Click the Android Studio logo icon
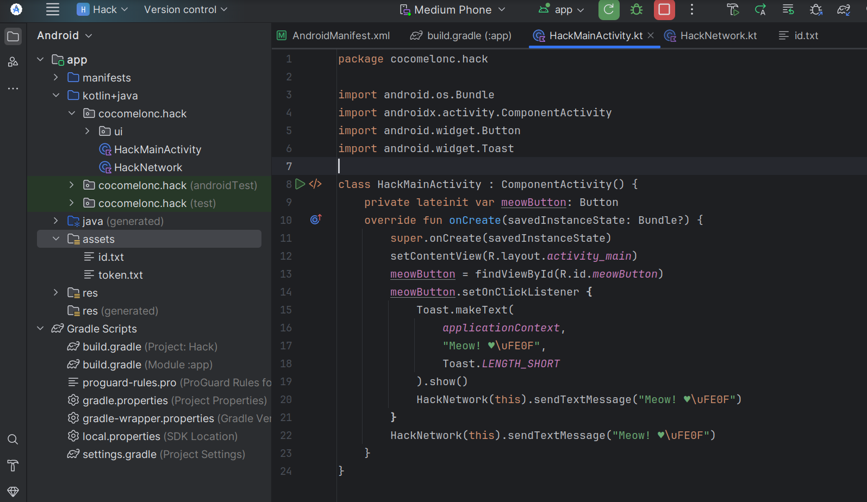Screen dimensions: 867x502 click(16, 9)
